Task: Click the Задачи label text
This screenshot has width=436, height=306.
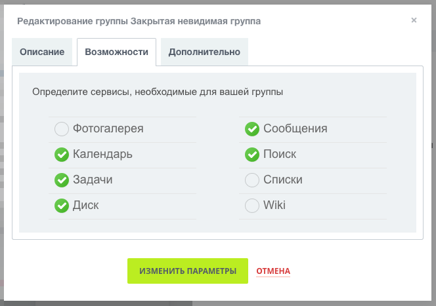Action: pyautogui.click(x=93, y=180)
